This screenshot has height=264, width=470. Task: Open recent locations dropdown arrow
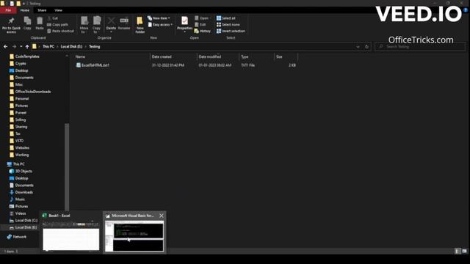[x=21, y=47]
